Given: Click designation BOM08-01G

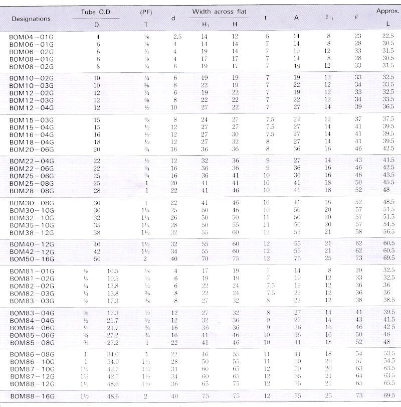Looking at the screenshot, I should click(32, 59).
